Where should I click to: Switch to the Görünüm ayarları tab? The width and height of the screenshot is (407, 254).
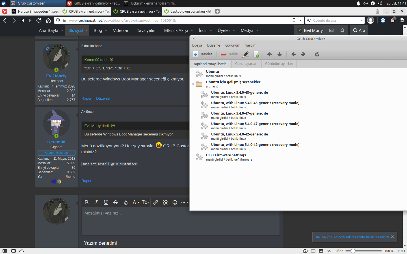(279, 64)
